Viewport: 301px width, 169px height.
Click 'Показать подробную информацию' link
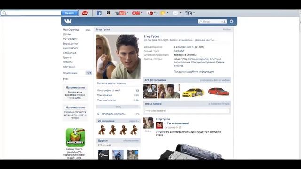click(x=194, y=72)
